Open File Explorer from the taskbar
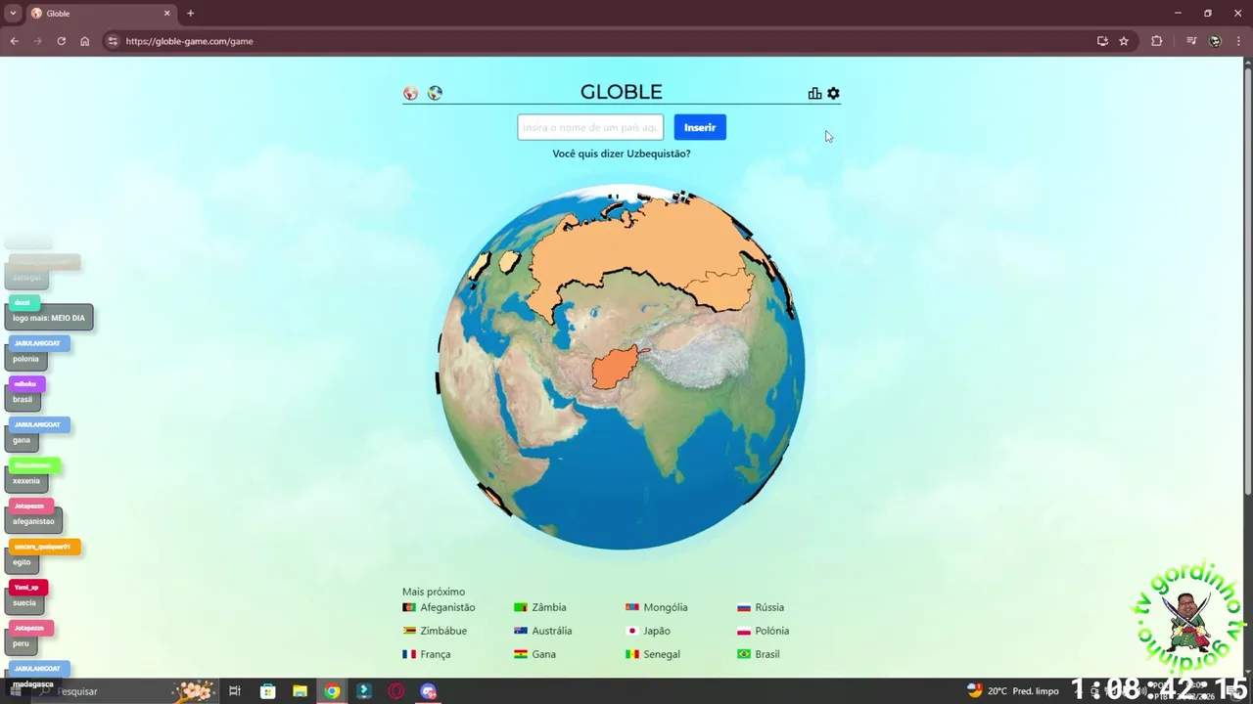 click(300, 691)
